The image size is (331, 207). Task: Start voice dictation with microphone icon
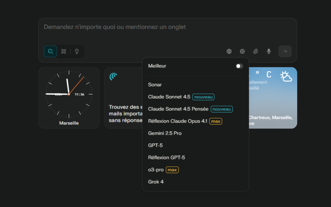tap(269, 51)
